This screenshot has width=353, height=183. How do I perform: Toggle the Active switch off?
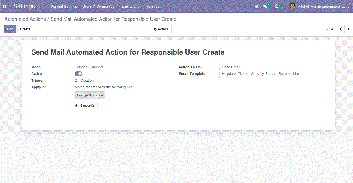tap(78, 74)
